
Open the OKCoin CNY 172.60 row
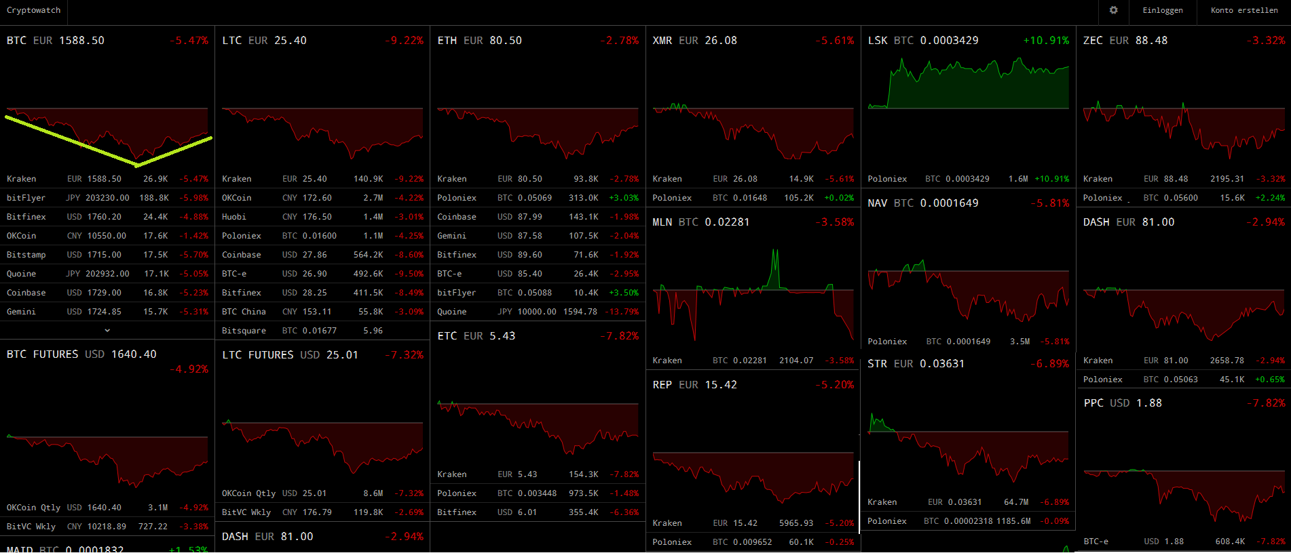pos(322,198)
